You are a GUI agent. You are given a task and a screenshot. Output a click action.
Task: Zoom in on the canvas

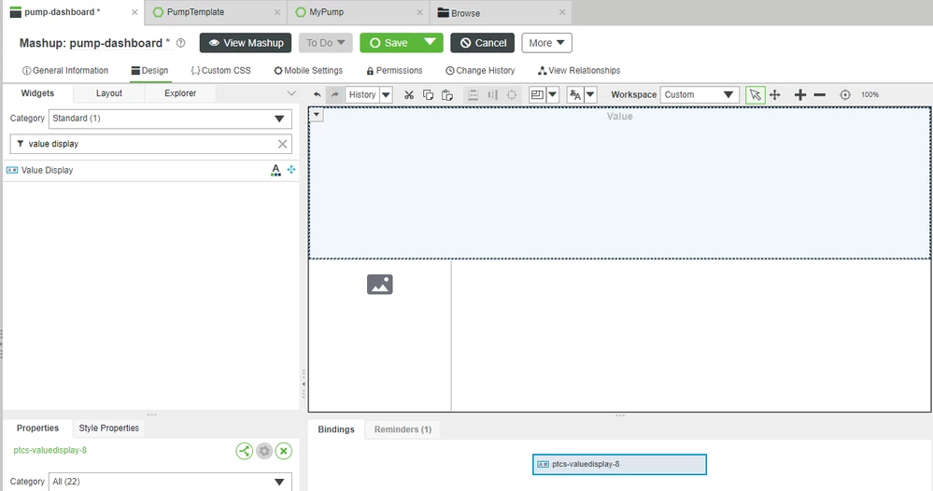click(x=800, y=94)
